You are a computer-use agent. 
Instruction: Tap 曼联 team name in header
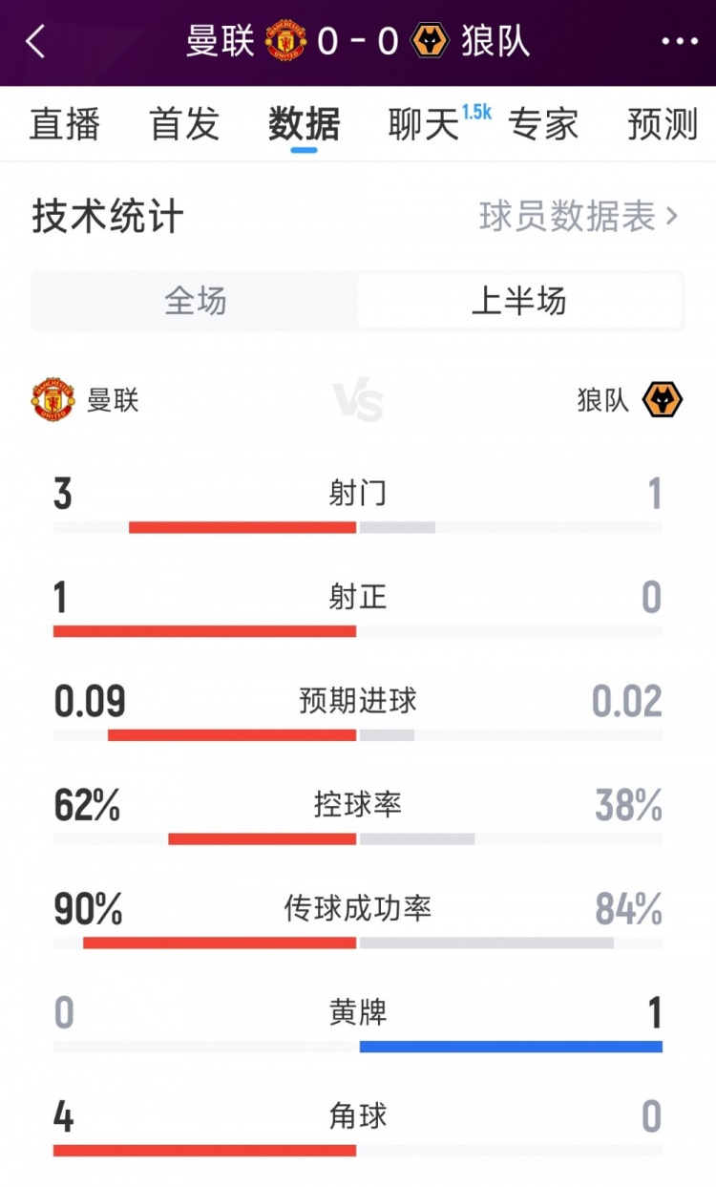coord(221,42)
